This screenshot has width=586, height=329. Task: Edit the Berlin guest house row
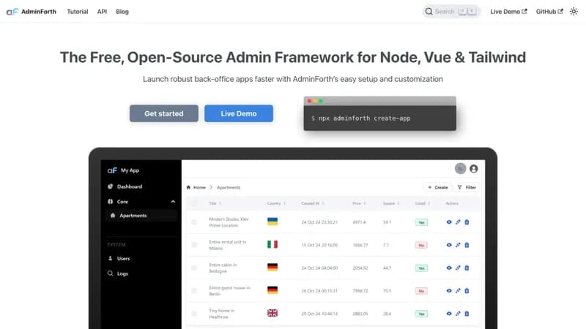[x=458, y=290]
